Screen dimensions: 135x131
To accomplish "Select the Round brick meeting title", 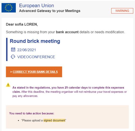I will point(35,41).
